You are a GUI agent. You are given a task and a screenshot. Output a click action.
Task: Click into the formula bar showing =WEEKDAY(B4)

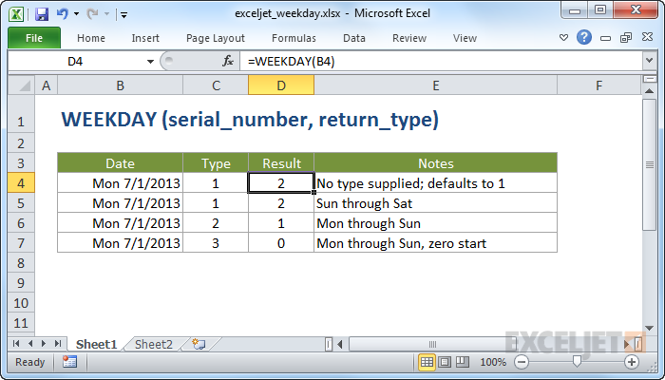click(441, 62)
